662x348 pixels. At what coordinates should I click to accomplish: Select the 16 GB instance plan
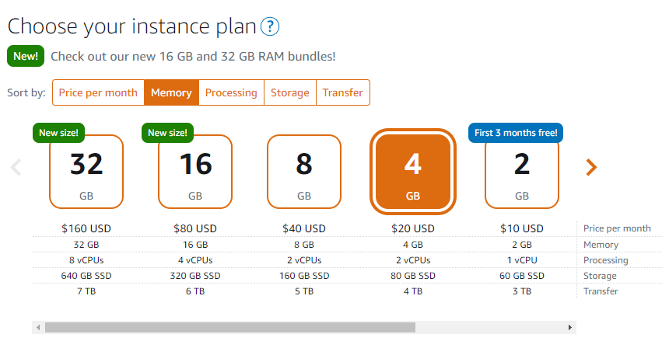coord(195,172)
